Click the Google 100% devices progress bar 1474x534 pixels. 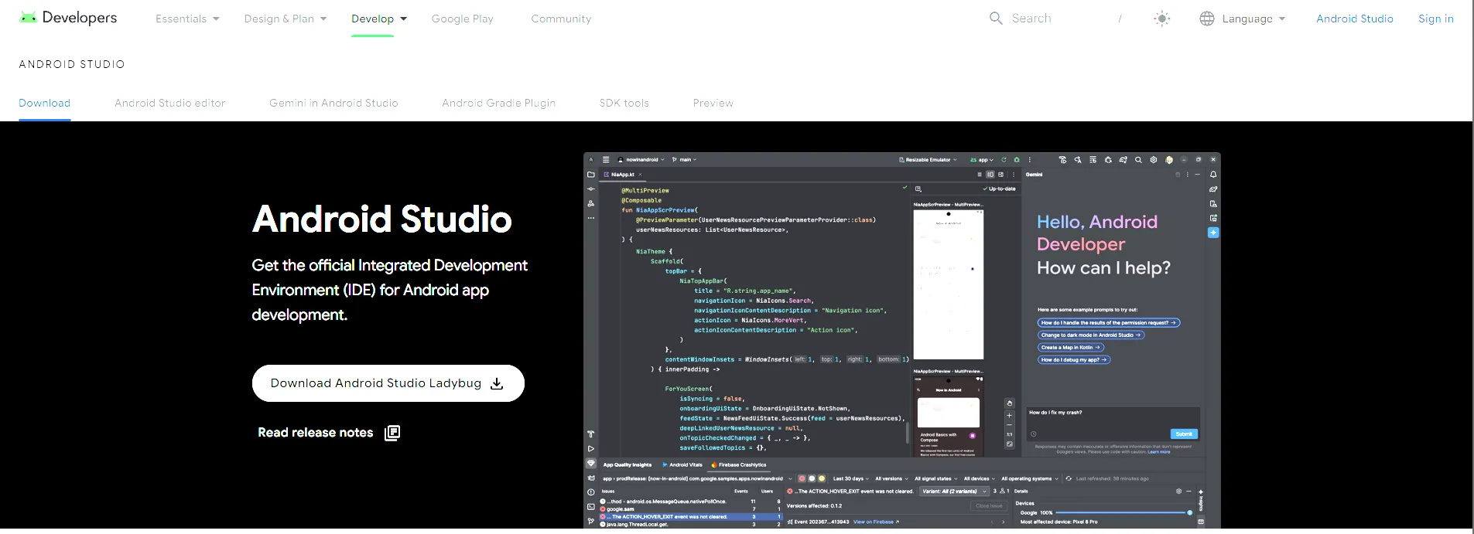(x=1123, y=512)
